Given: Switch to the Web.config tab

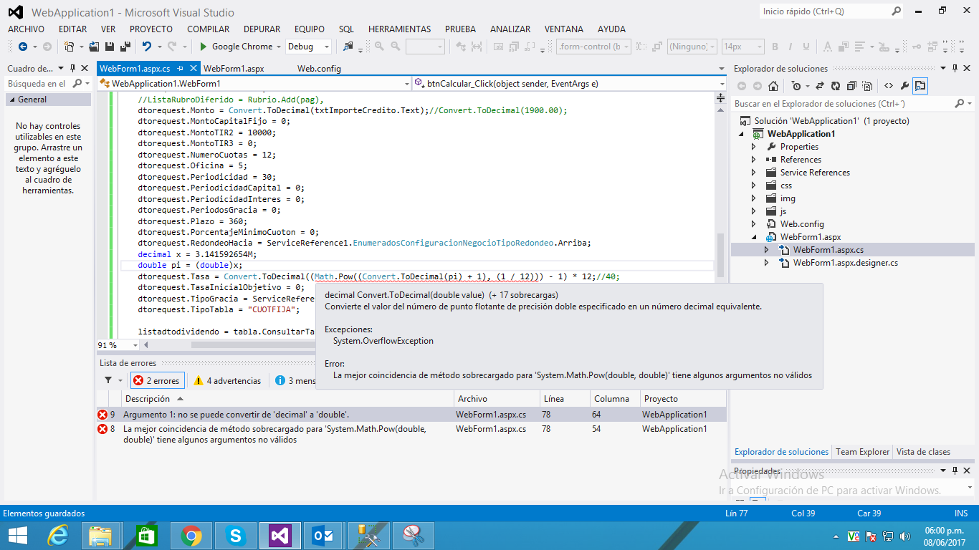Looking at the screenshot, I should (319, 69).
